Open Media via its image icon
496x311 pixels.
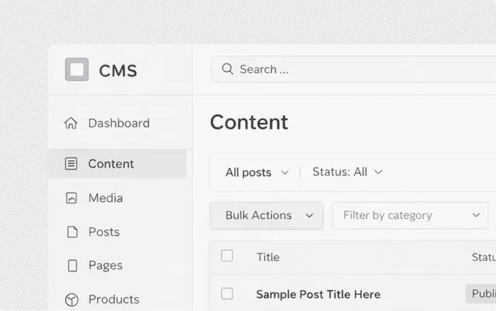[x=71, y=198]
